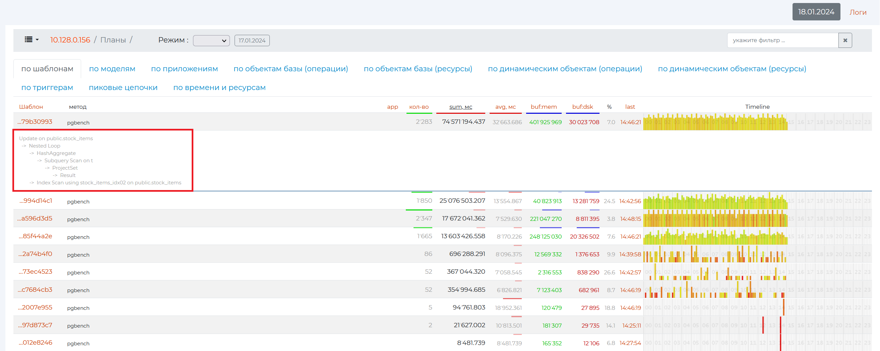Sort by the кол-во column header
880x351 pixels.
(x=419, y=107)
